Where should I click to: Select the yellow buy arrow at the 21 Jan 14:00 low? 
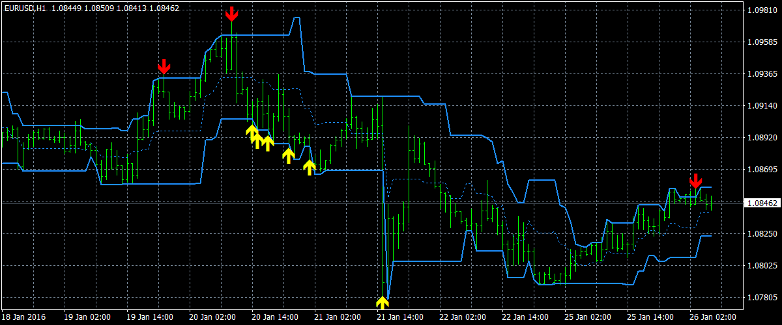[x=383, y=302]
